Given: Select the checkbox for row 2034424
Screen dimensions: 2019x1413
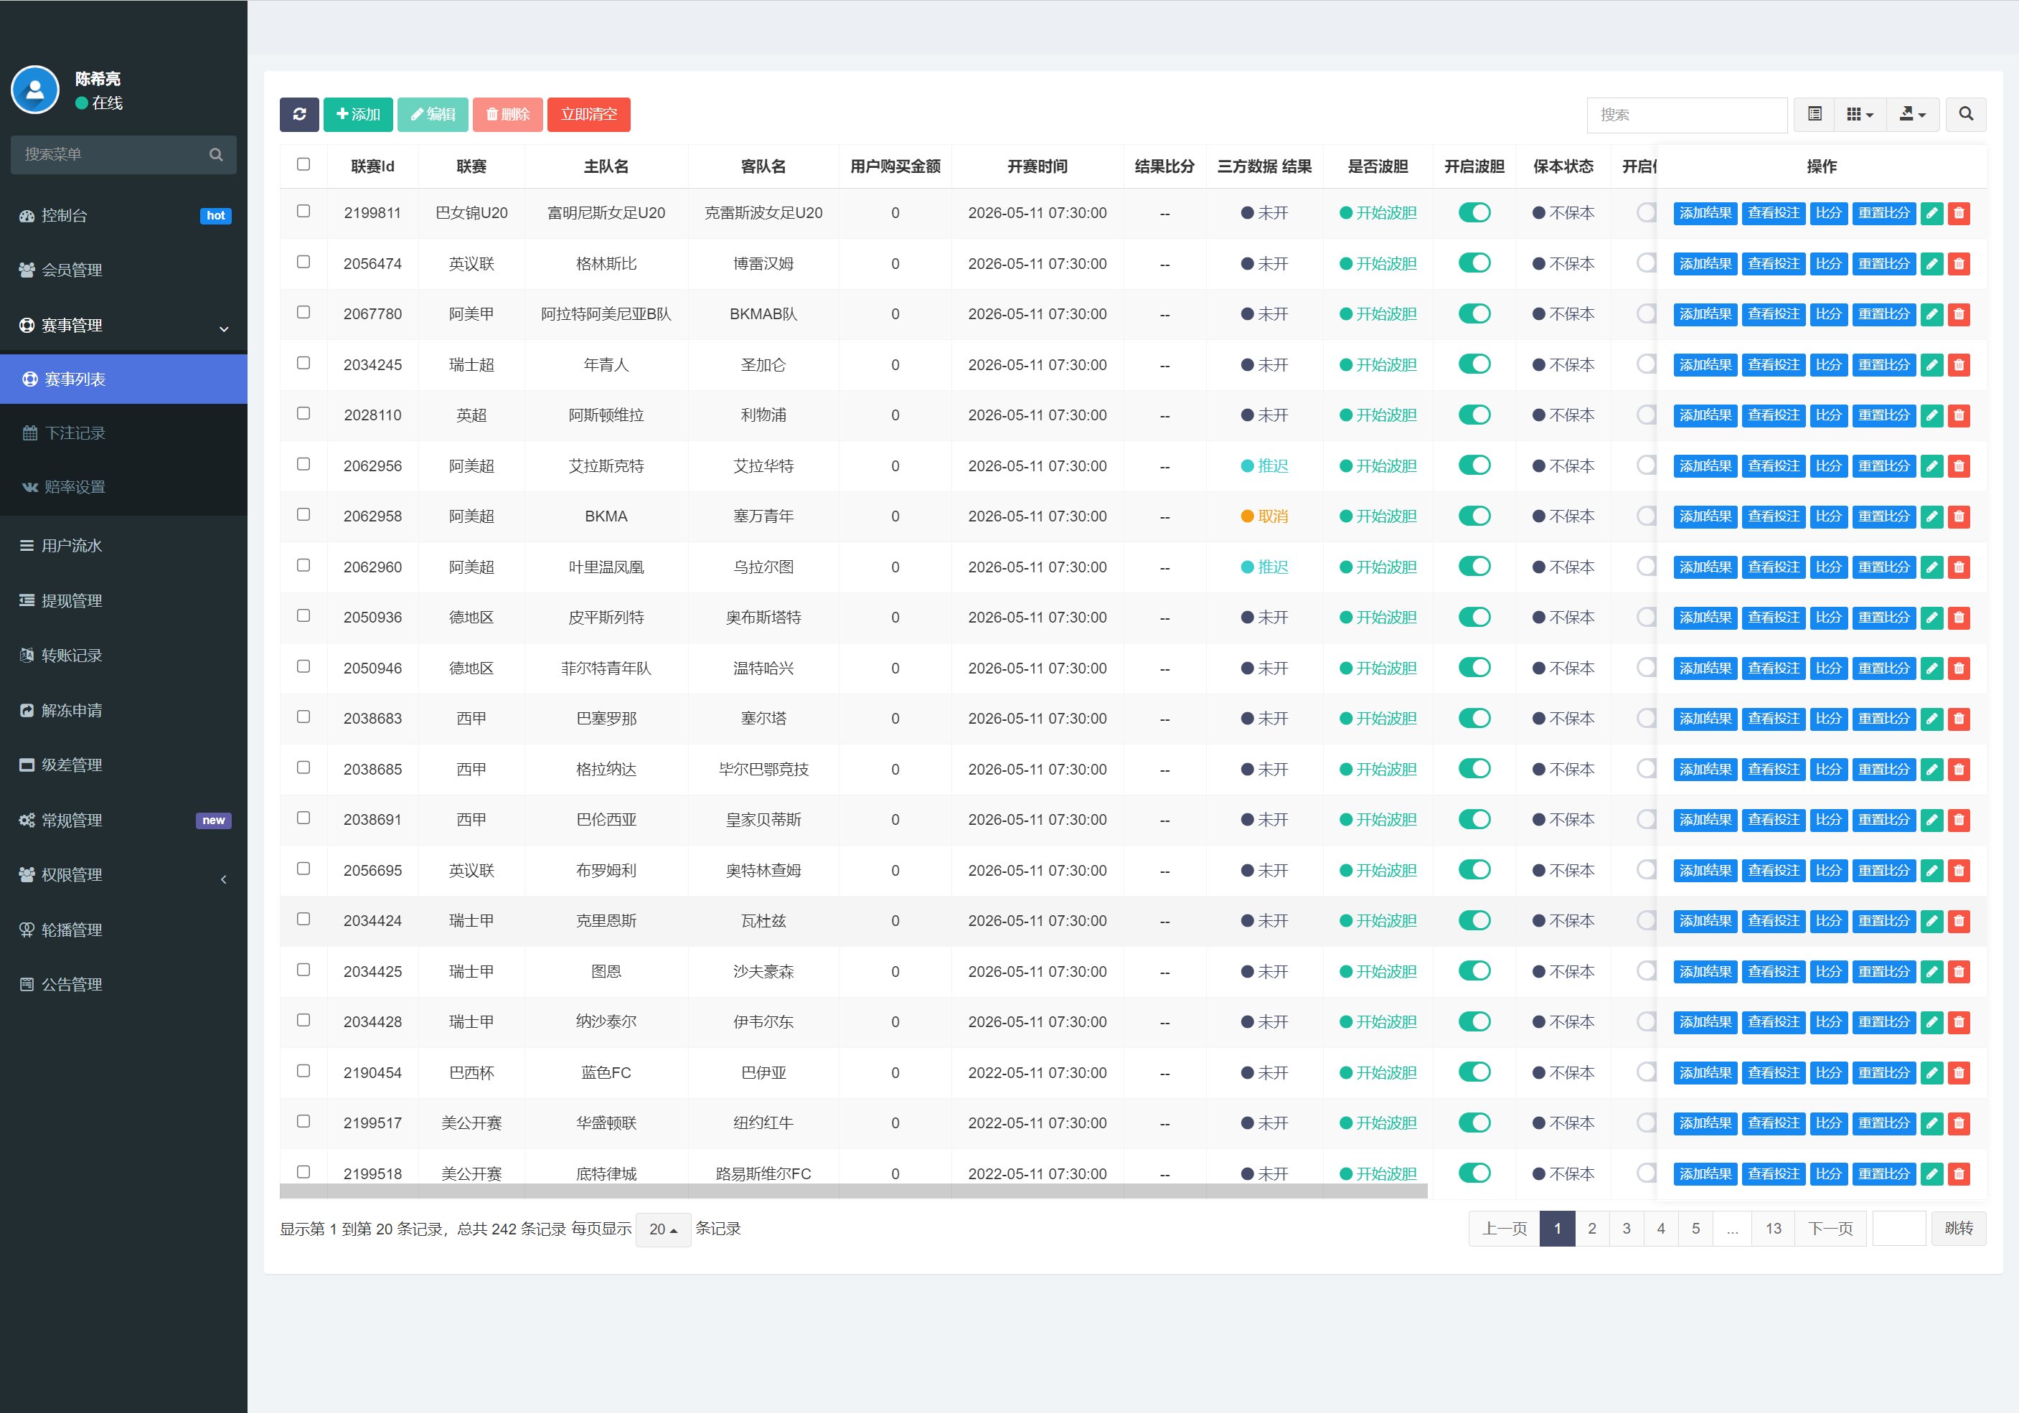Looking at the screenshot, I should click(303, 919).
